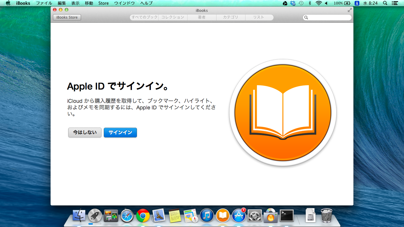Open the iBooks application menu
Viewport: 404px width, 227px height.
[x=23, y=3]
